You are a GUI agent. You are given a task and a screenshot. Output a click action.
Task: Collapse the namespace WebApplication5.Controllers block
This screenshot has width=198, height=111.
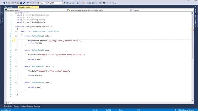16,27
